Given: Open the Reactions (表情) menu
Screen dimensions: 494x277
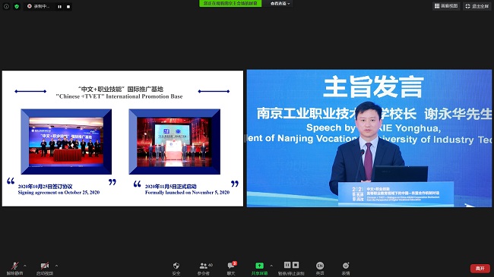Looking at the screenshot, I should click(346, 269).
